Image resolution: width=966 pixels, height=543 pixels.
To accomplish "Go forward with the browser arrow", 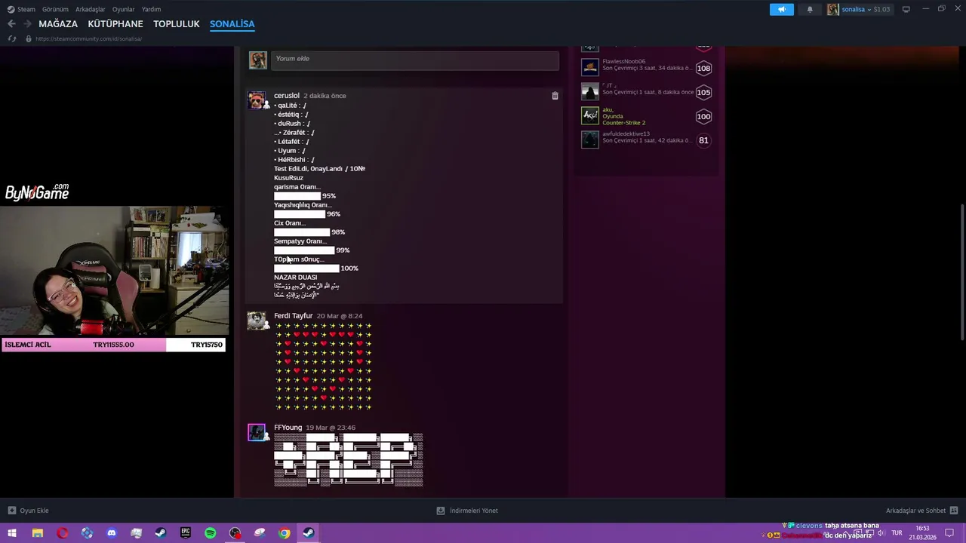I will [27, 24].
